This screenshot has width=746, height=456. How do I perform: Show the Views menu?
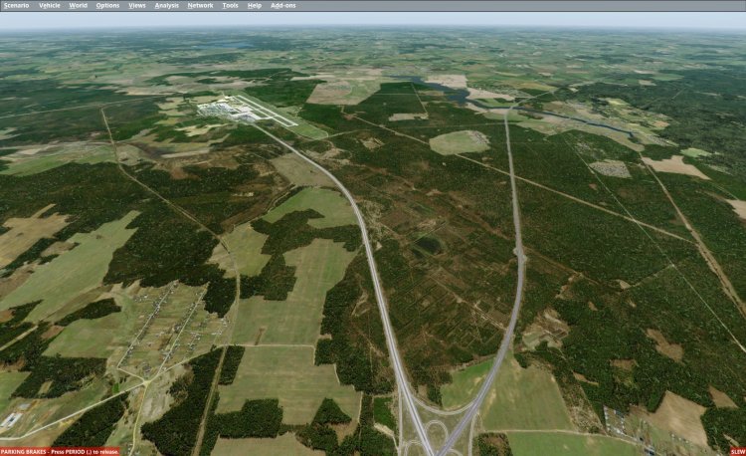[137, 5]
